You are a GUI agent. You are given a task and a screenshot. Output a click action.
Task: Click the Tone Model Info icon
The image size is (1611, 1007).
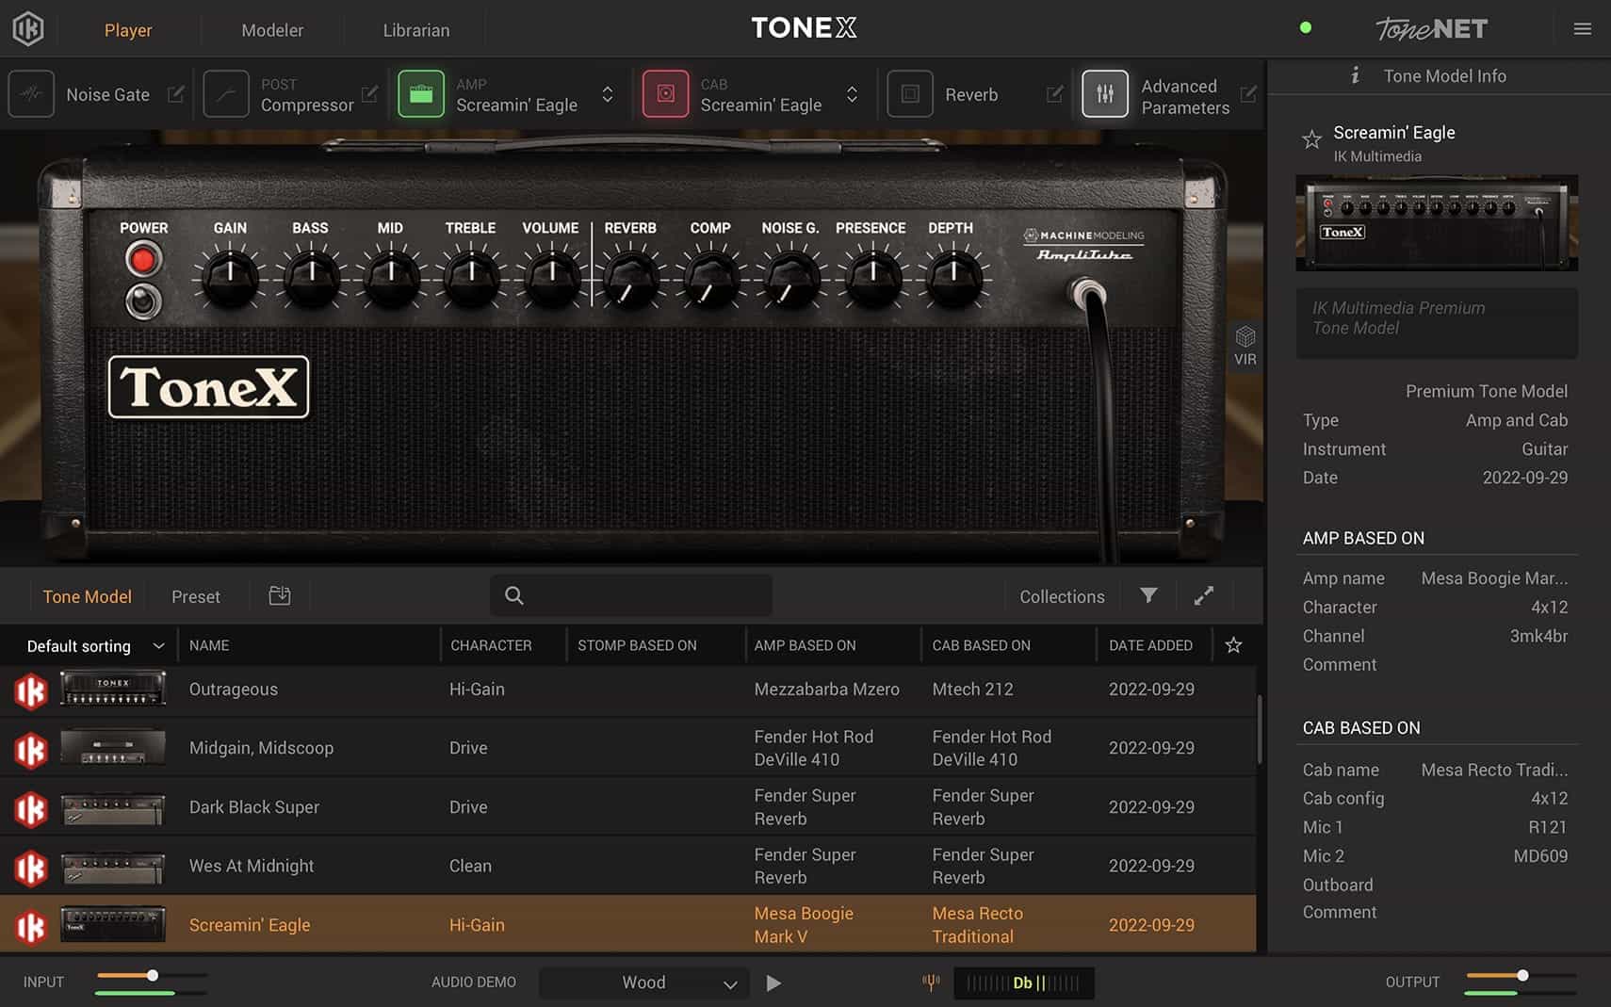pyautogui.click(x=1355, y=75)
